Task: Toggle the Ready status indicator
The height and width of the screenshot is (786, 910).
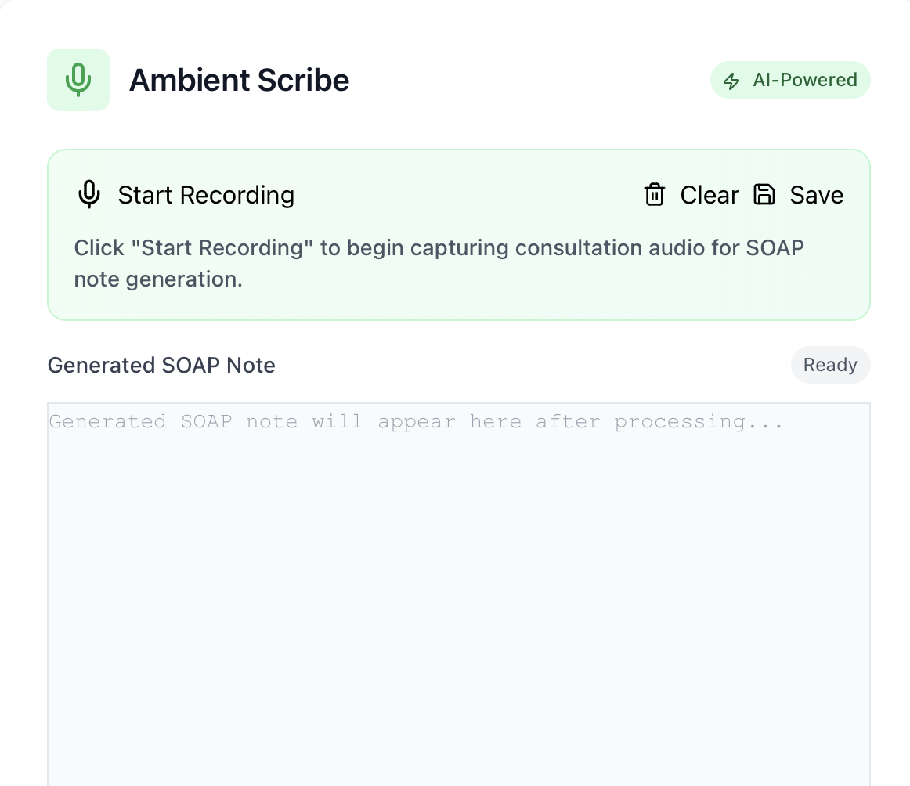Action: 830,364
